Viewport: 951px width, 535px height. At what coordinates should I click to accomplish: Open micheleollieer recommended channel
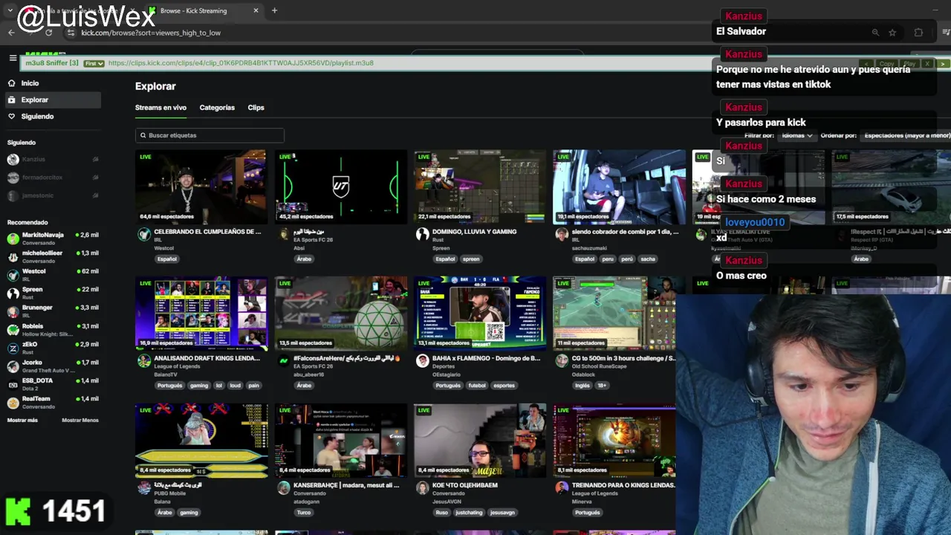[52, 256]
